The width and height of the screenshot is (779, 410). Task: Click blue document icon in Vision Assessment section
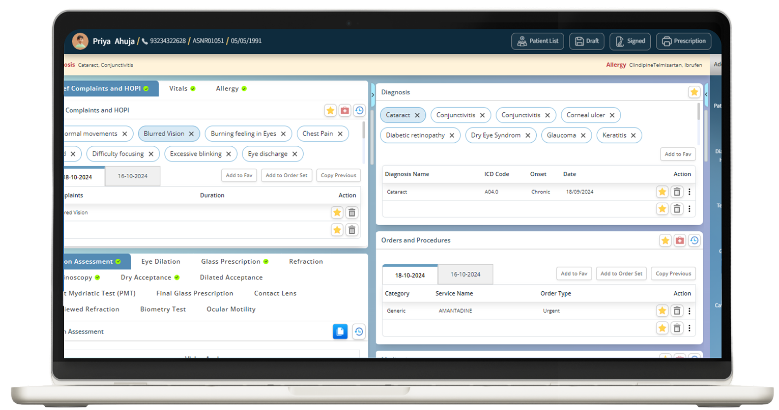point(340,331)
